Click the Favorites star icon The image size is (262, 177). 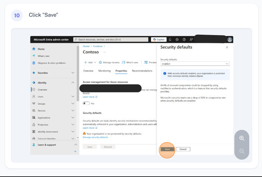(x=34, y=73)
